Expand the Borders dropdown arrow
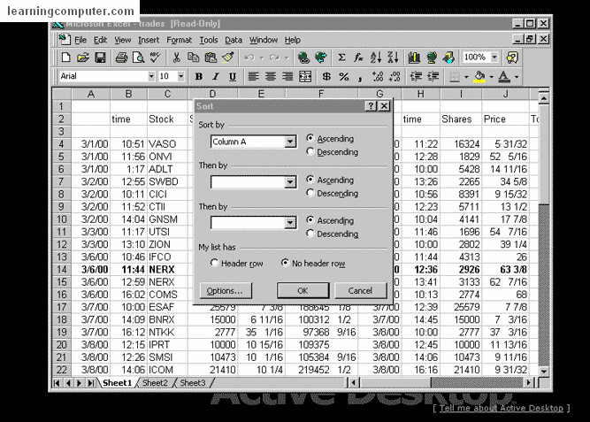This screenshot has width=590, height=422. tap(466, 77)
